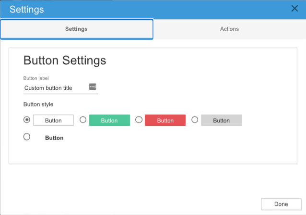
Task: Switch to the Settings tab
Action: [76, 29]
